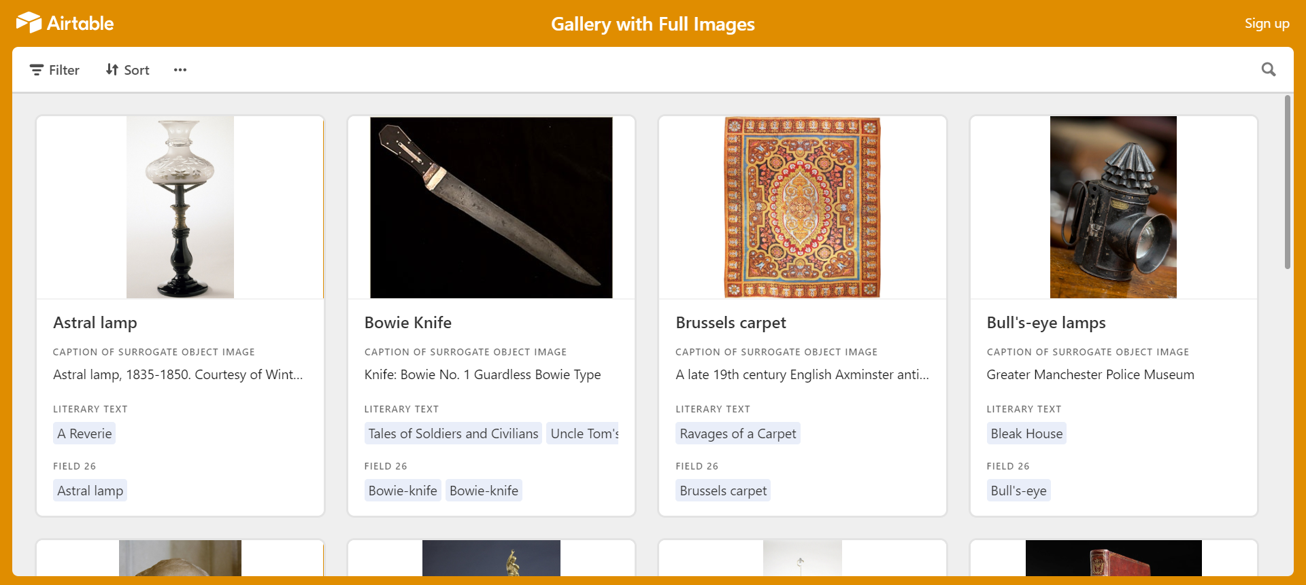Open the Brussels carpet record title
This screenshot has width=1306, height=585.
[731, 323]
